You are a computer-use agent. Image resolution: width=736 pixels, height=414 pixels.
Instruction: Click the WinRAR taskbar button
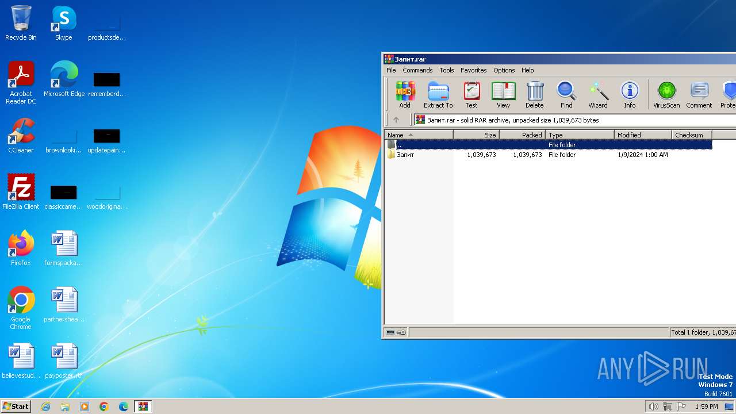[143, 407]
